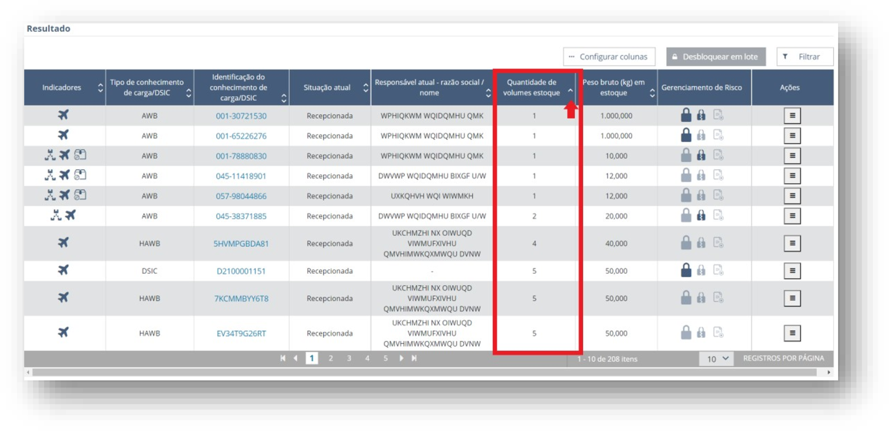Screen dimensions: 889x431
Task: Open Configurar colunas settings
Action: coord(609,57)
